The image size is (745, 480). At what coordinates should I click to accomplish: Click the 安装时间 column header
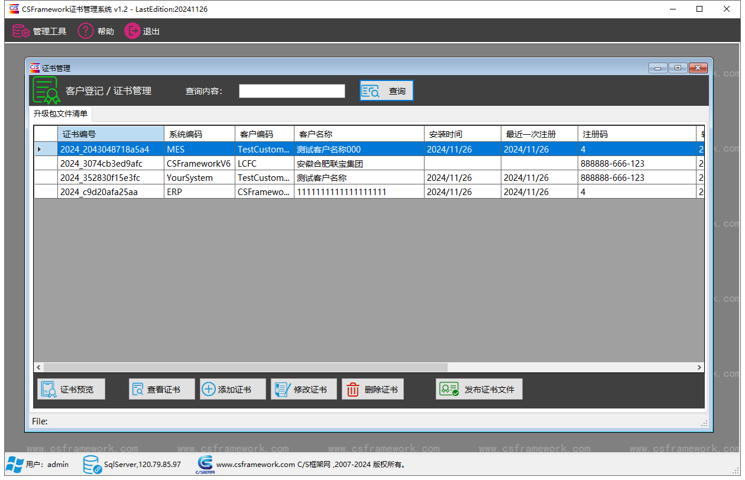[462, 134]
